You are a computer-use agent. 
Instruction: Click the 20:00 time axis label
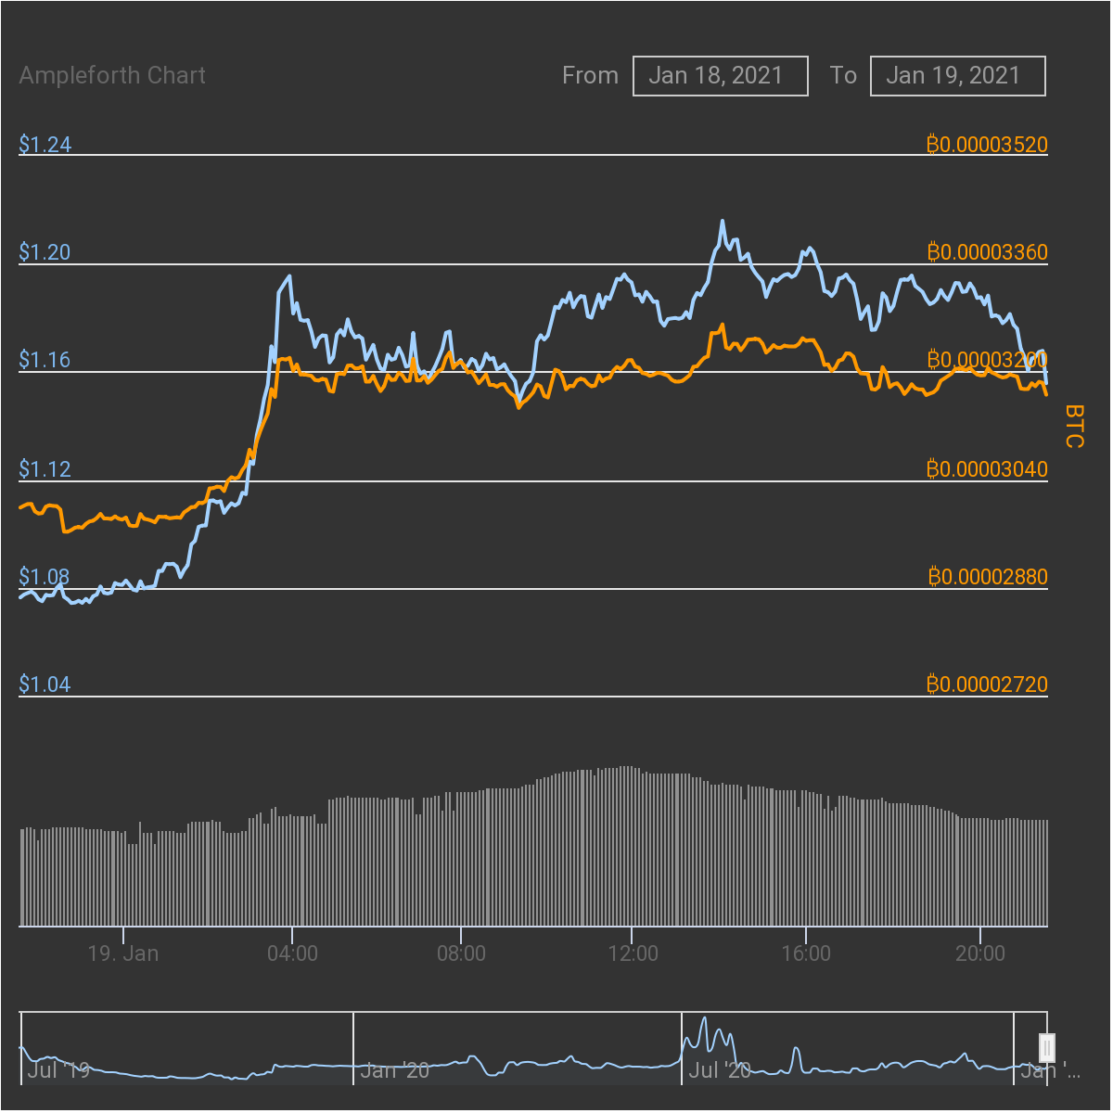point(980,953)
